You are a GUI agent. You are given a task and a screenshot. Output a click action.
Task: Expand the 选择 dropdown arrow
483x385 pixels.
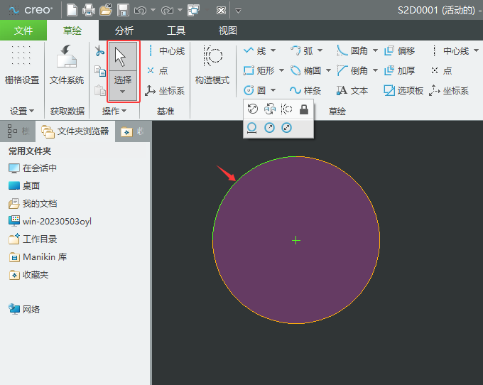point(123,92)
